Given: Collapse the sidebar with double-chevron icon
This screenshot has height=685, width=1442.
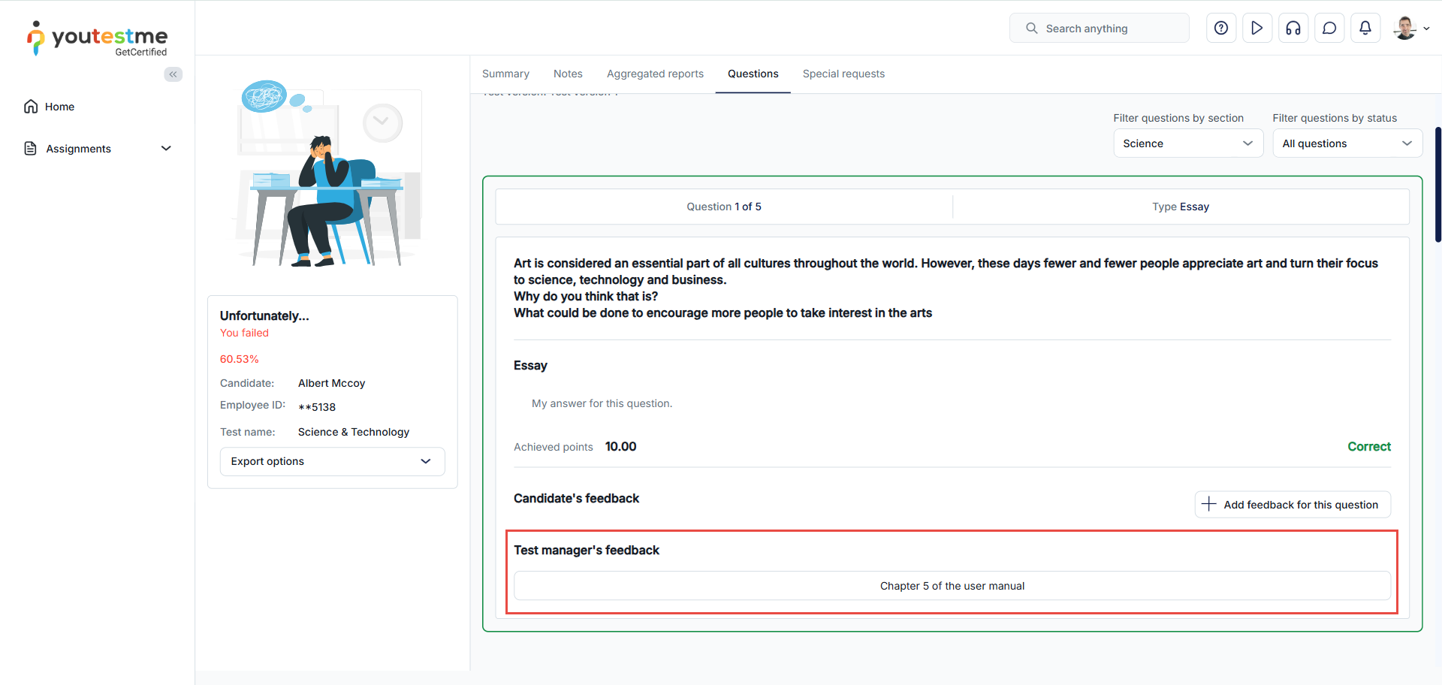Looking at the screenshot, I should (173, 74).
